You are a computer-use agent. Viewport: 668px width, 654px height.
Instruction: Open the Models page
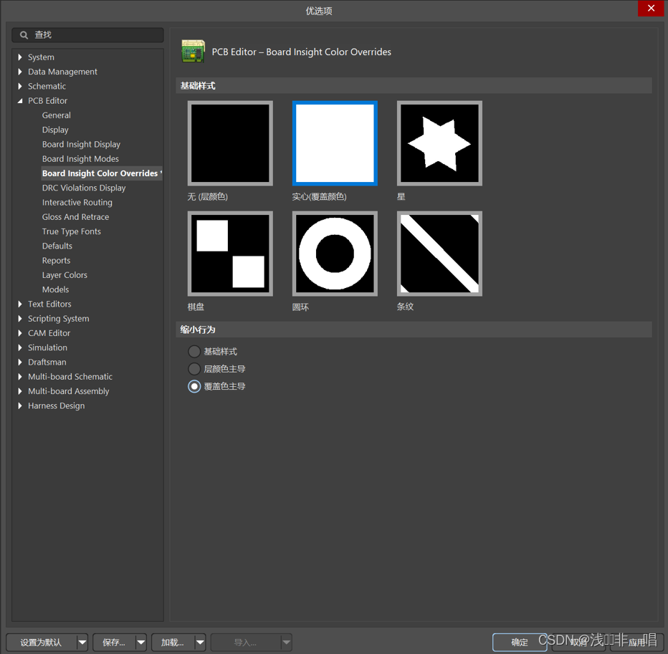(x=55, y=289)
